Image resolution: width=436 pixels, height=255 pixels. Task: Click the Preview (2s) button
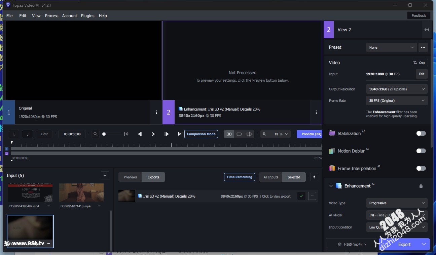pos(310,134)
